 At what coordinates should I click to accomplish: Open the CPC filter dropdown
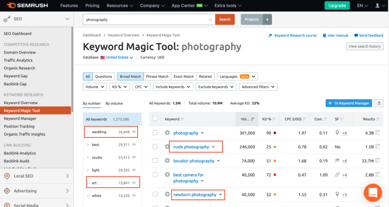pos(141,87)
